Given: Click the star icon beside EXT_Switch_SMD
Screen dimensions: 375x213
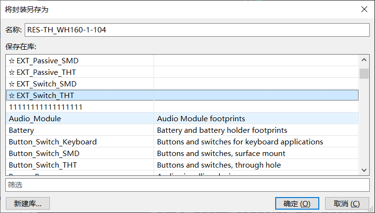Looking at the screenshot, I should [12, 84].
